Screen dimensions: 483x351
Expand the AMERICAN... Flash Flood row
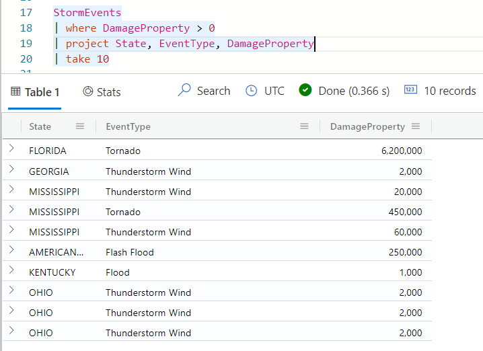[x=11, y=249]
